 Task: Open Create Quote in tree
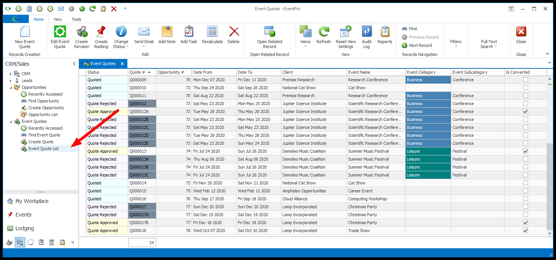tap(41, 142)
